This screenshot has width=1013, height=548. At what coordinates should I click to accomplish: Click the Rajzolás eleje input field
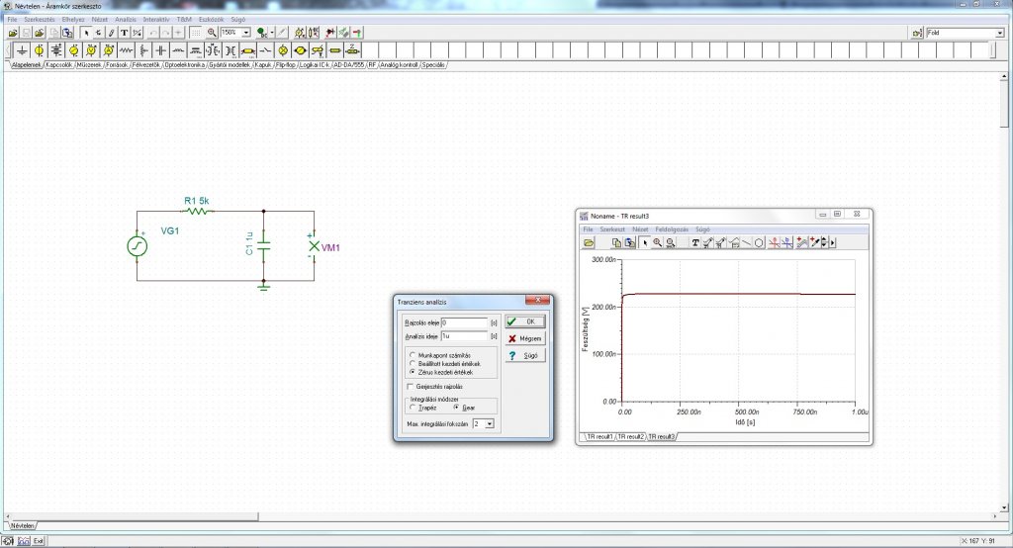465,321
